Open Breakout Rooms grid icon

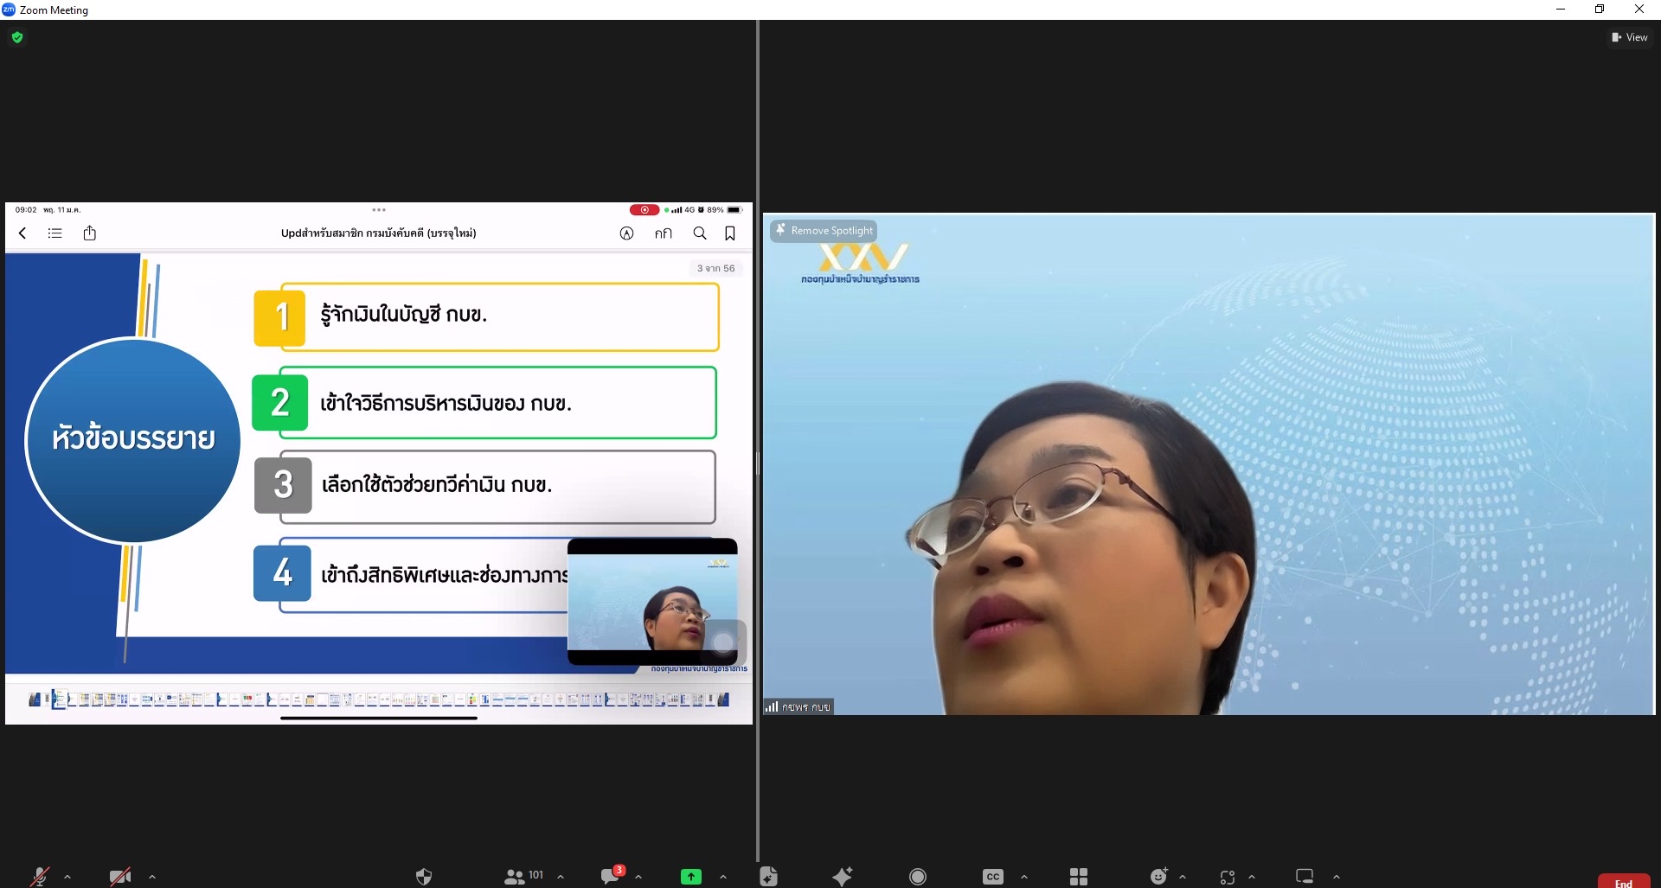click(1079, 876)
